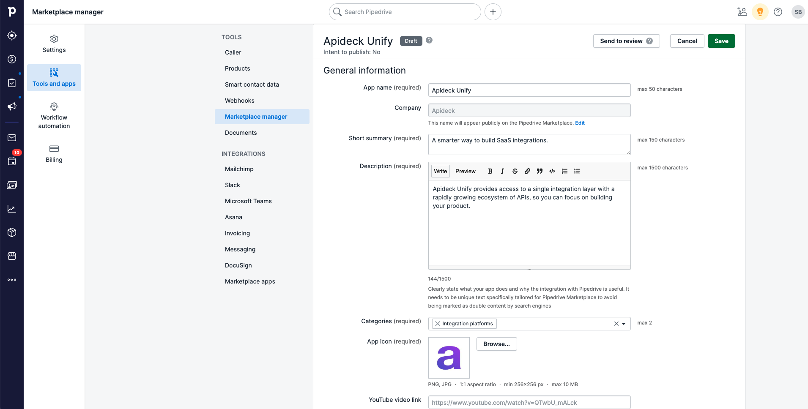The width and height of the screenshot is (808, 409).
Task: Insert code in description editor
Action: pyautogui.click(x=552, y=171)
